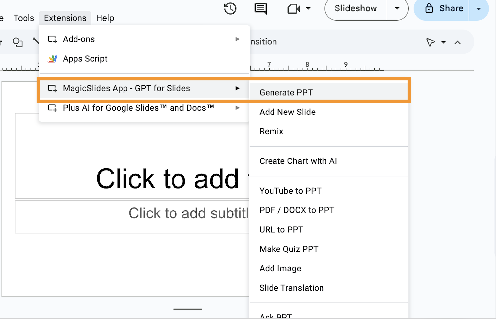This screenshot has width=496, height=319.
Task: Click the MagicSlides add-on icon
Action: pyautogui.click(x=52, y=88)
